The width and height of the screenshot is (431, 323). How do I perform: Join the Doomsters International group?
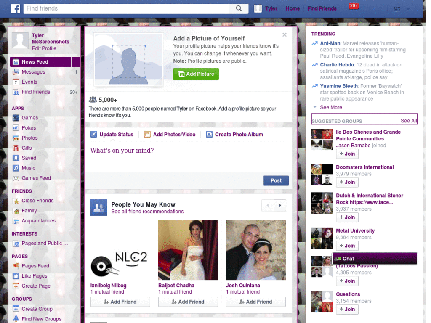tap(347, 182)
